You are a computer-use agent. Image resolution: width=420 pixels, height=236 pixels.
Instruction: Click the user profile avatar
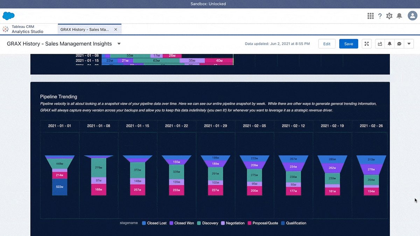pyautogui.click(x=412, y=16)
